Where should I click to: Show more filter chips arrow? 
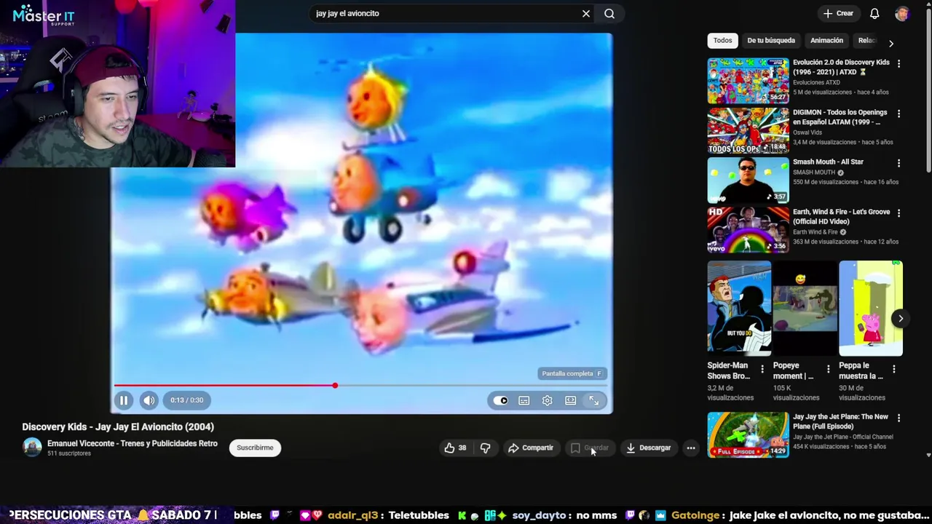coord(890,43)
